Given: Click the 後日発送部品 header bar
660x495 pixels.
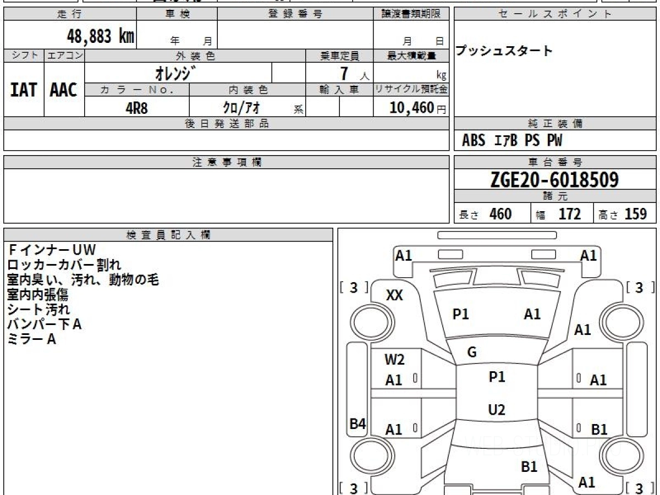Looking at the screenshot, I should [x=227, y=124].
